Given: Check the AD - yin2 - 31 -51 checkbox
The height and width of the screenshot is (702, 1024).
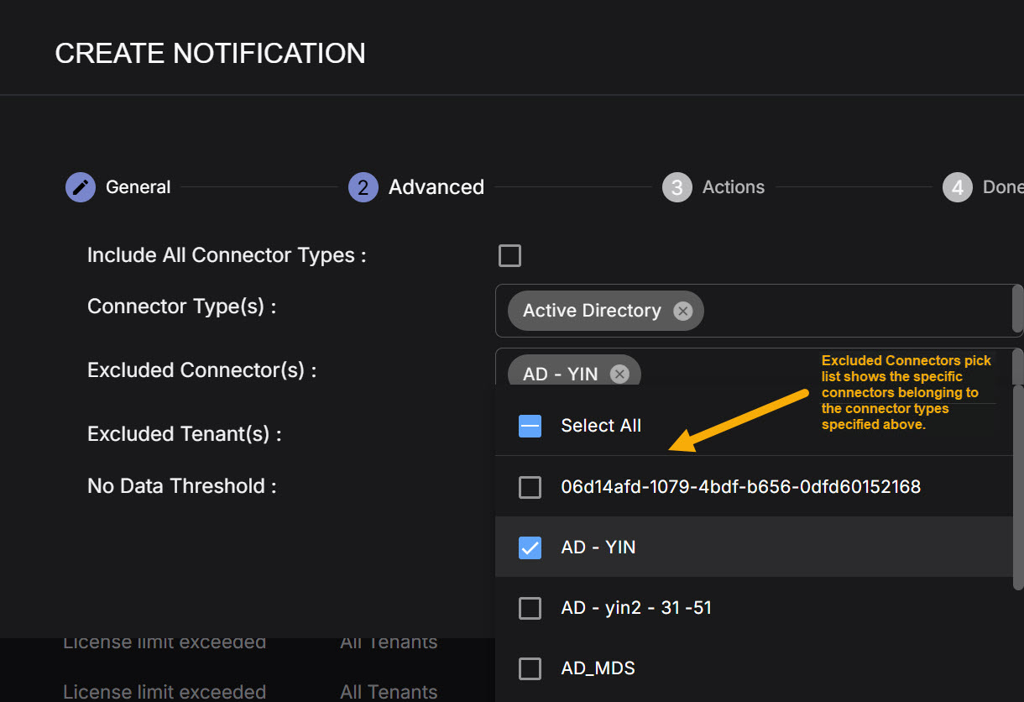Looking at the screenshot, I should pyautogui.click(x=530, y=608).
